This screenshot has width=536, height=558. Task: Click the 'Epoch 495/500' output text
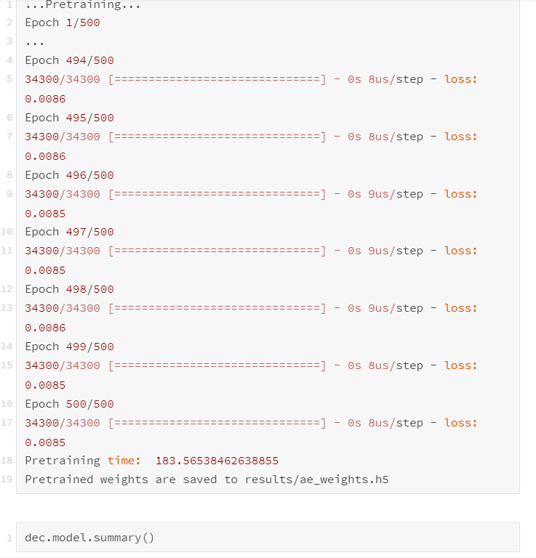[69, 118]
